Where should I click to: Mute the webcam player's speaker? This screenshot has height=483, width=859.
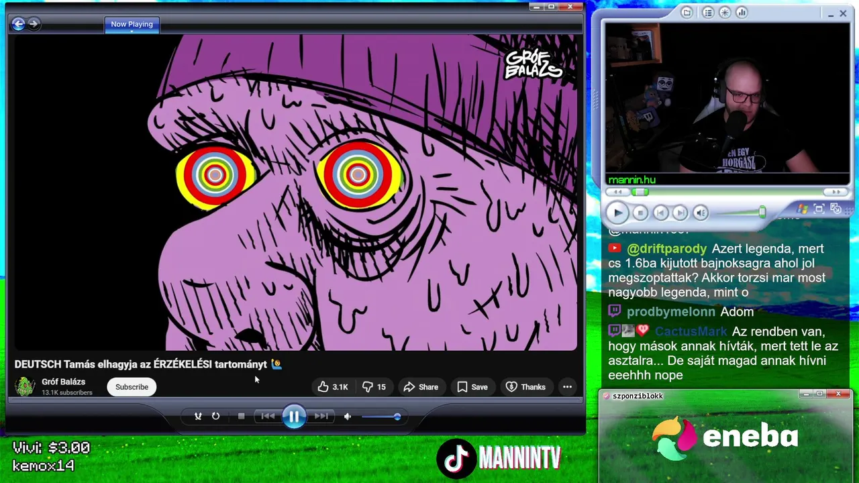[x=701, y=213]
